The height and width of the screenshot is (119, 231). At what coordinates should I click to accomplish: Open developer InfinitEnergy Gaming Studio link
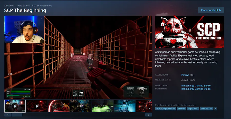tap(196, 86)
